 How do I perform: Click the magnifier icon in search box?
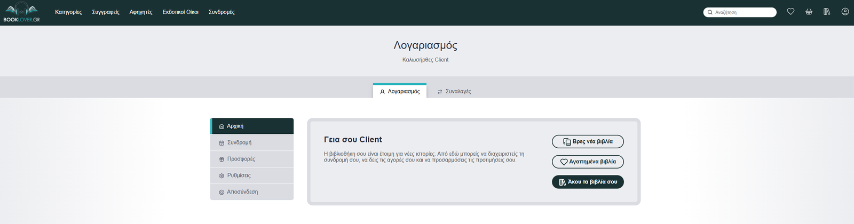710,12
